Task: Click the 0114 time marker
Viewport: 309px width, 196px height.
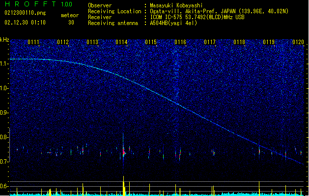Action: tap(122, 42)
